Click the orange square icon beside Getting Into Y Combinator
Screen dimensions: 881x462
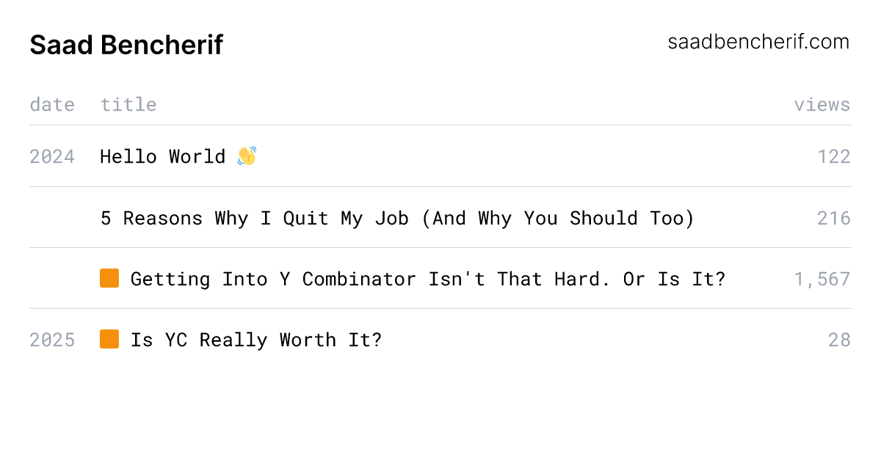[x=109, y=279]
